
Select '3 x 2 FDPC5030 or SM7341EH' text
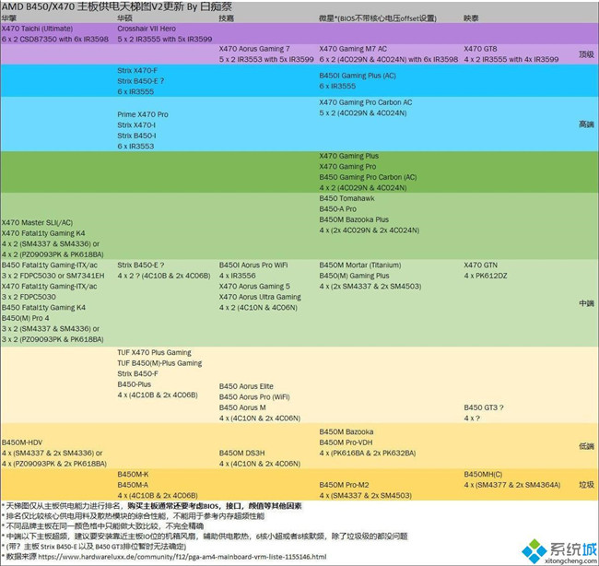pos(53,276)
